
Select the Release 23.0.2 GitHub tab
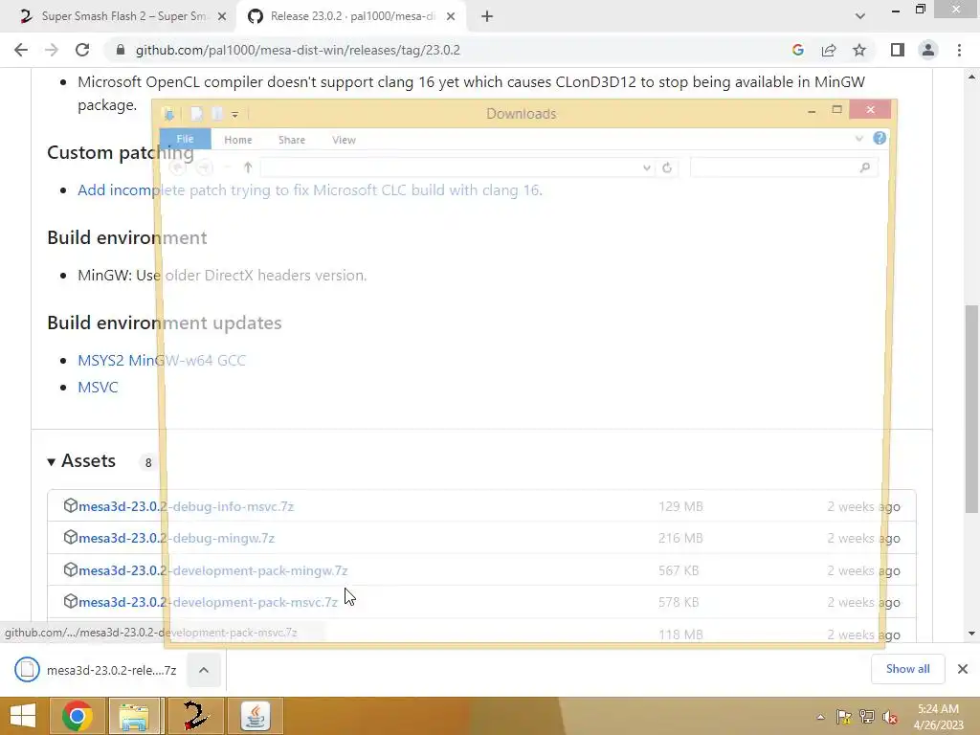click(x=350, y=16)
